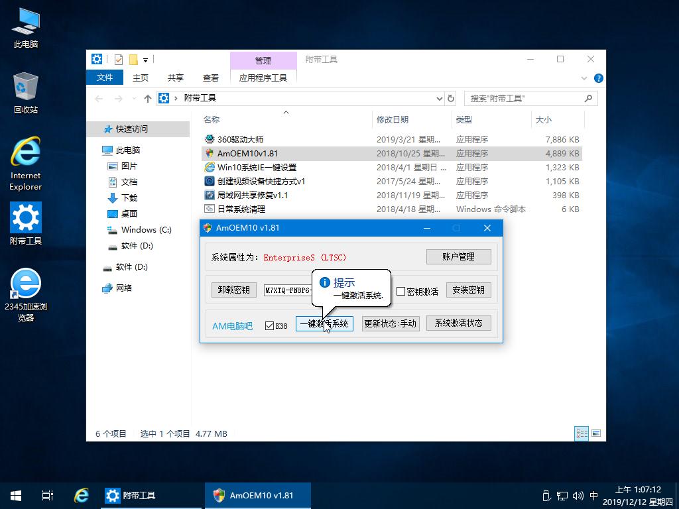679x509 pixels.
Task: Click the 账户管理 button
Action: coord(459,256)
